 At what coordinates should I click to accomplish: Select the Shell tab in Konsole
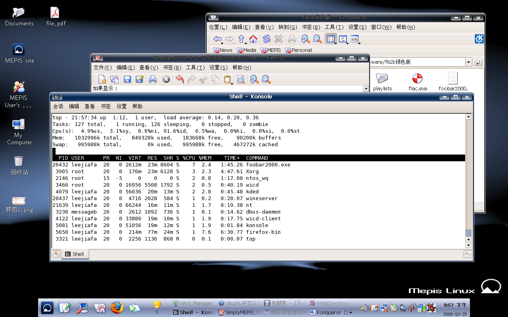pyautogui.click(x=75, y=254)
